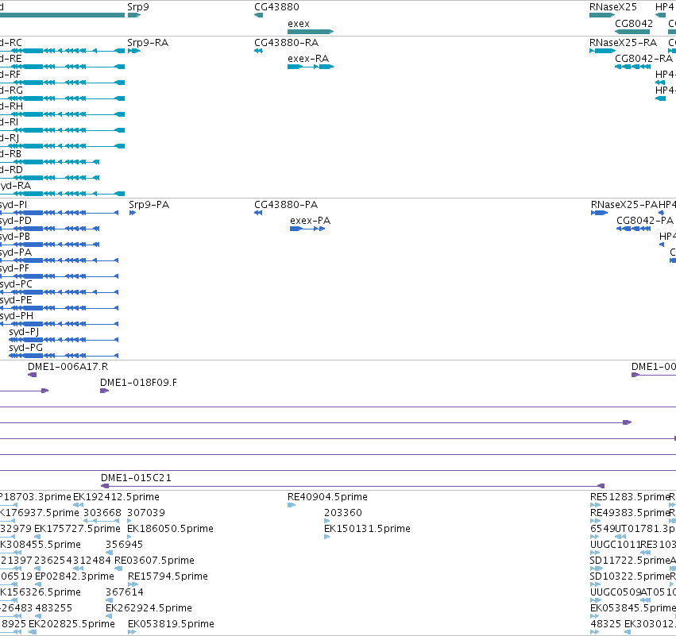Open the Srp9-RA transcript
The height and width of the screenshot is (636, 676).
[134, 51]
